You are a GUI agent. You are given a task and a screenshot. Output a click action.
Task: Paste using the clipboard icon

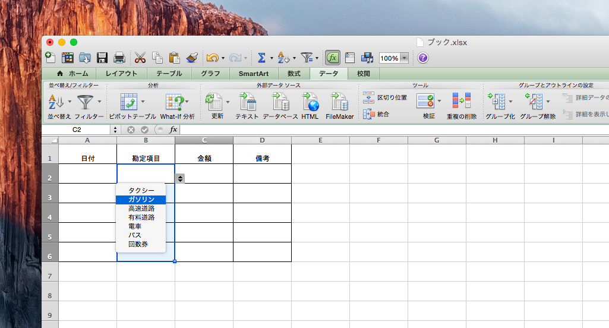[175, 58]
